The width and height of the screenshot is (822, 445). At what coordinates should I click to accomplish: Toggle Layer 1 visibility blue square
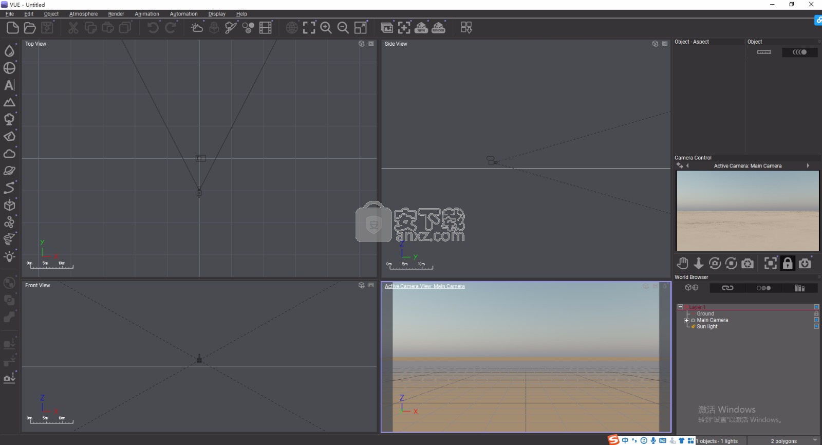816,307
